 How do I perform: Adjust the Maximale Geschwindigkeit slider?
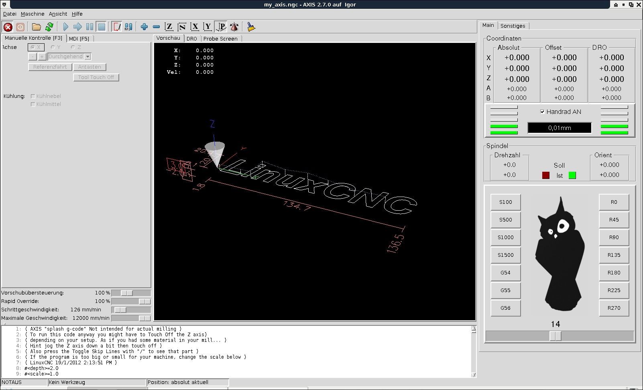coord(131,318)
